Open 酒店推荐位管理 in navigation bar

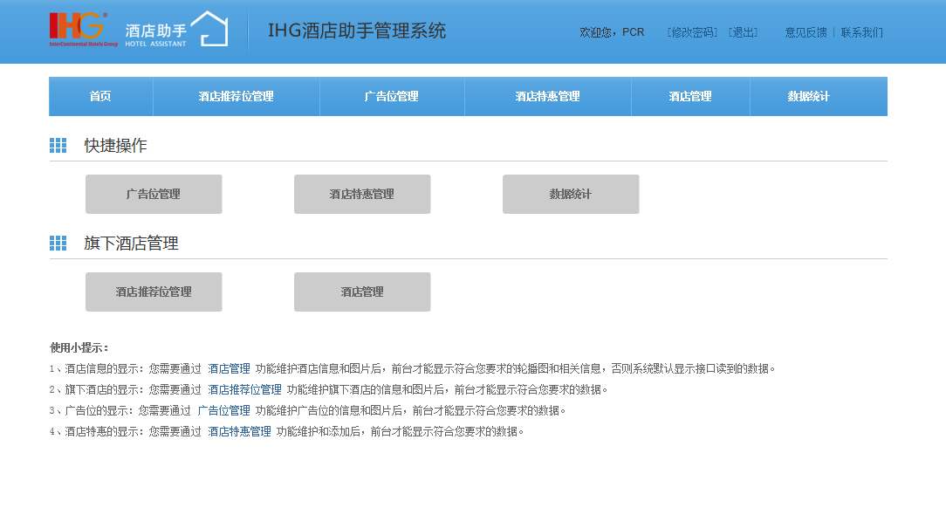coord(236,97)
